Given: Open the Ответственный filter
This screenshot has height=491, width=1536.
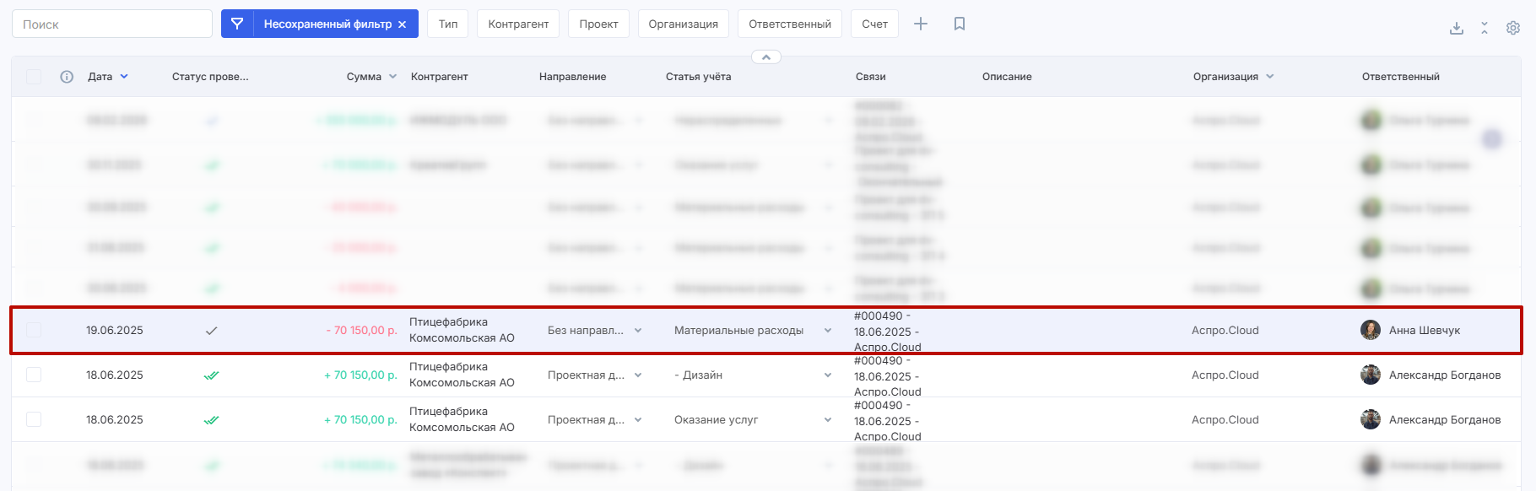Looking at the screenshot, I should (x=789, y=24).
